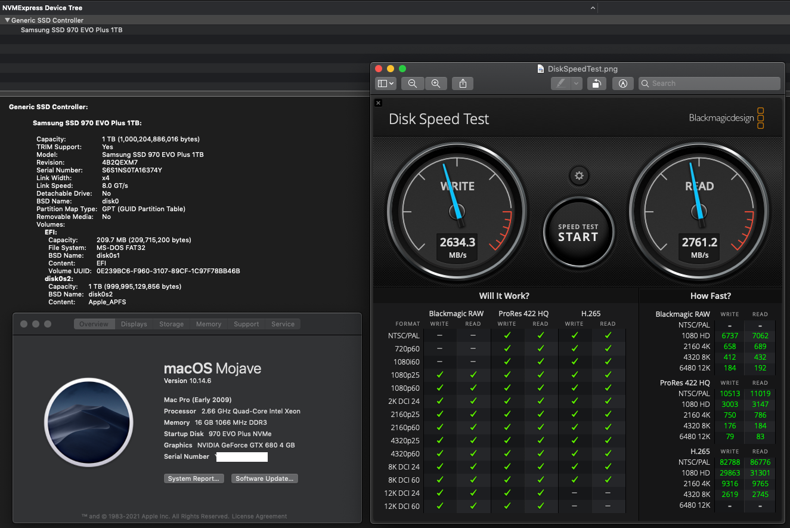Click the write speed 2634.3 MB/s readout
790x528 pixels.
pos(457,247)
